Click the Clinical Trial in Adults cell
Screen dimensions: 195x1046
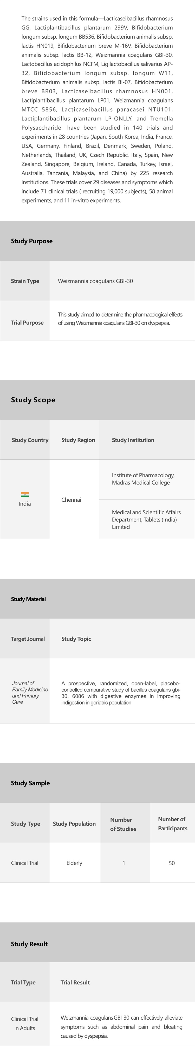click(x=25, y=1023)
